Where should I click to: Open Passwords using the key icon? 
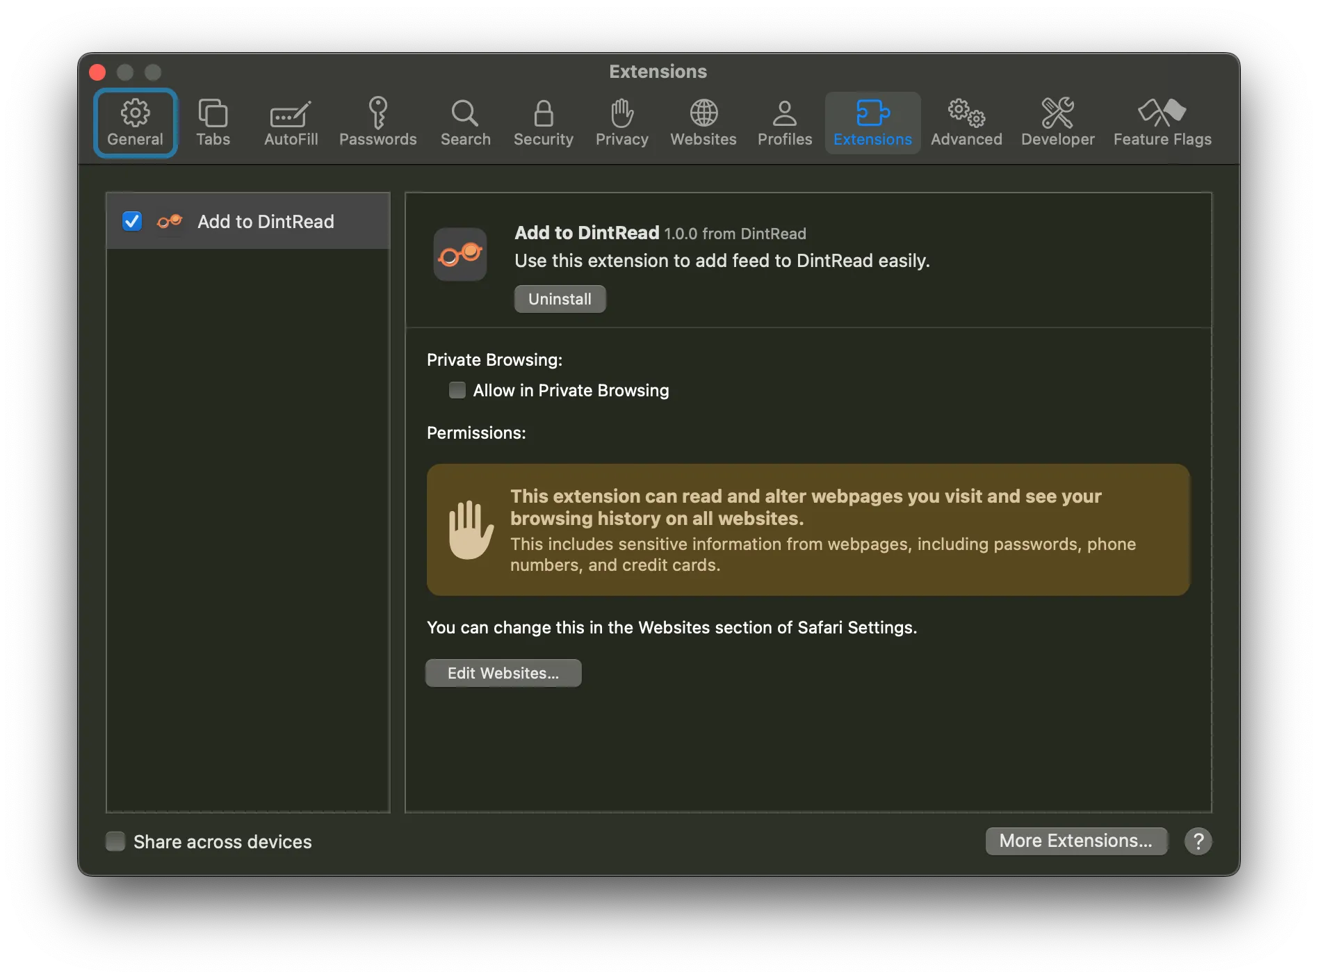tap(379, 113)
